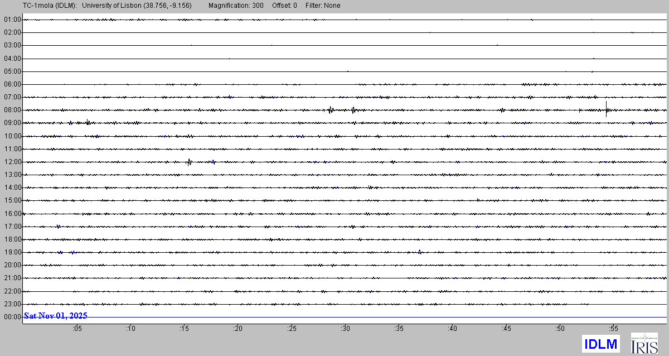Click the :15 minute axis marker

[x=184, y=329]
